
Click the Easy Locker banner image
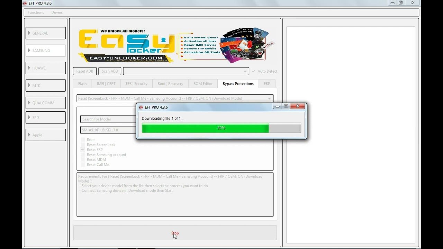177,46
